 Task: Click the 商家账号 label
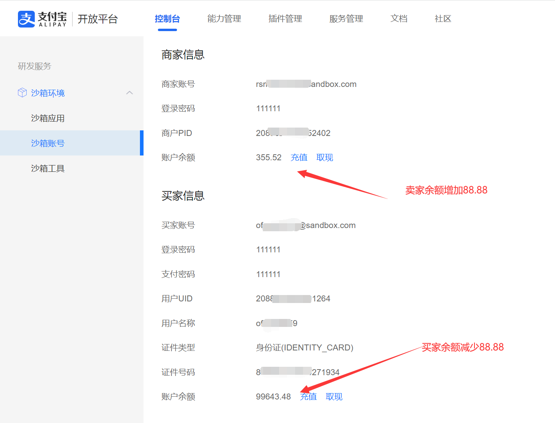coord(178,84)
